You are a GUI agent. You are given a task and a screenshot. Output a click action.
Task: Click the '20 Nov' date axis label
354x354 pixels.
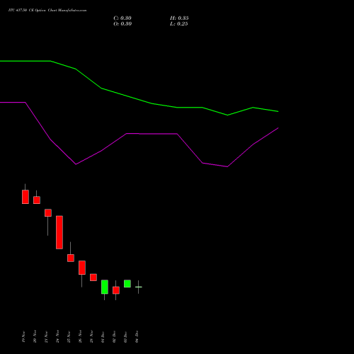35,336
